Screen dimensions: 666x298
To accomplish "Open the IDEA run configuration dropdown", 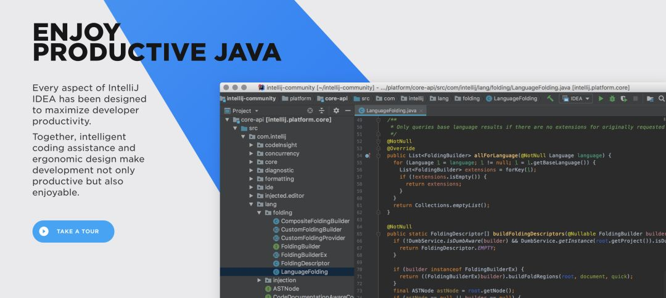I will (575, 99).
